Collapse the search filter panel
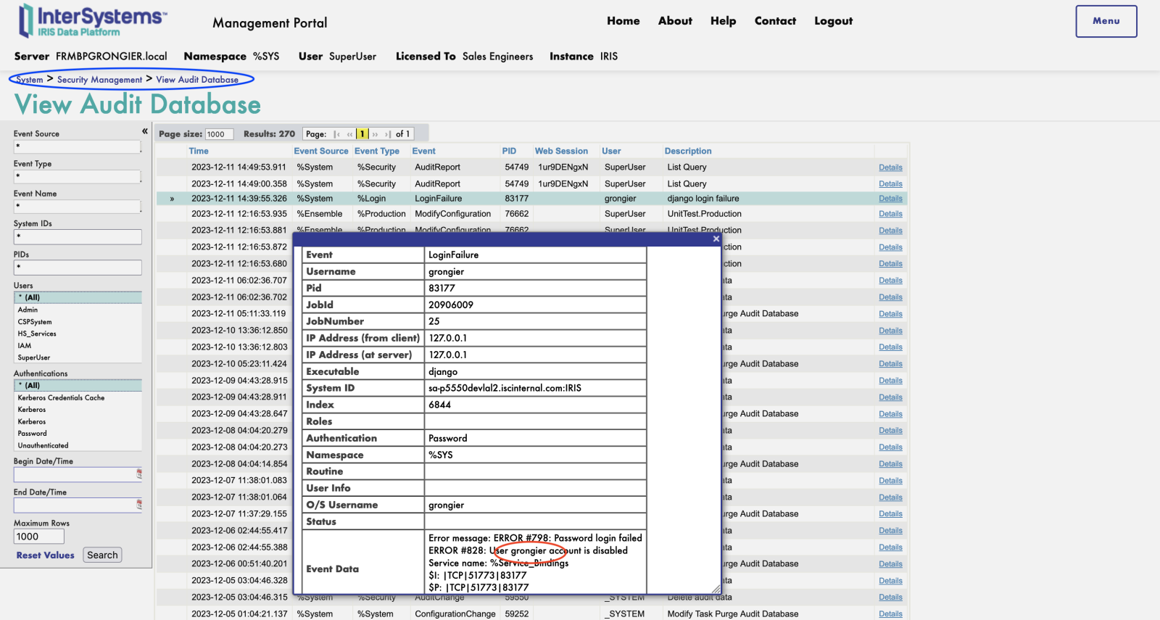 click(145, 131)
